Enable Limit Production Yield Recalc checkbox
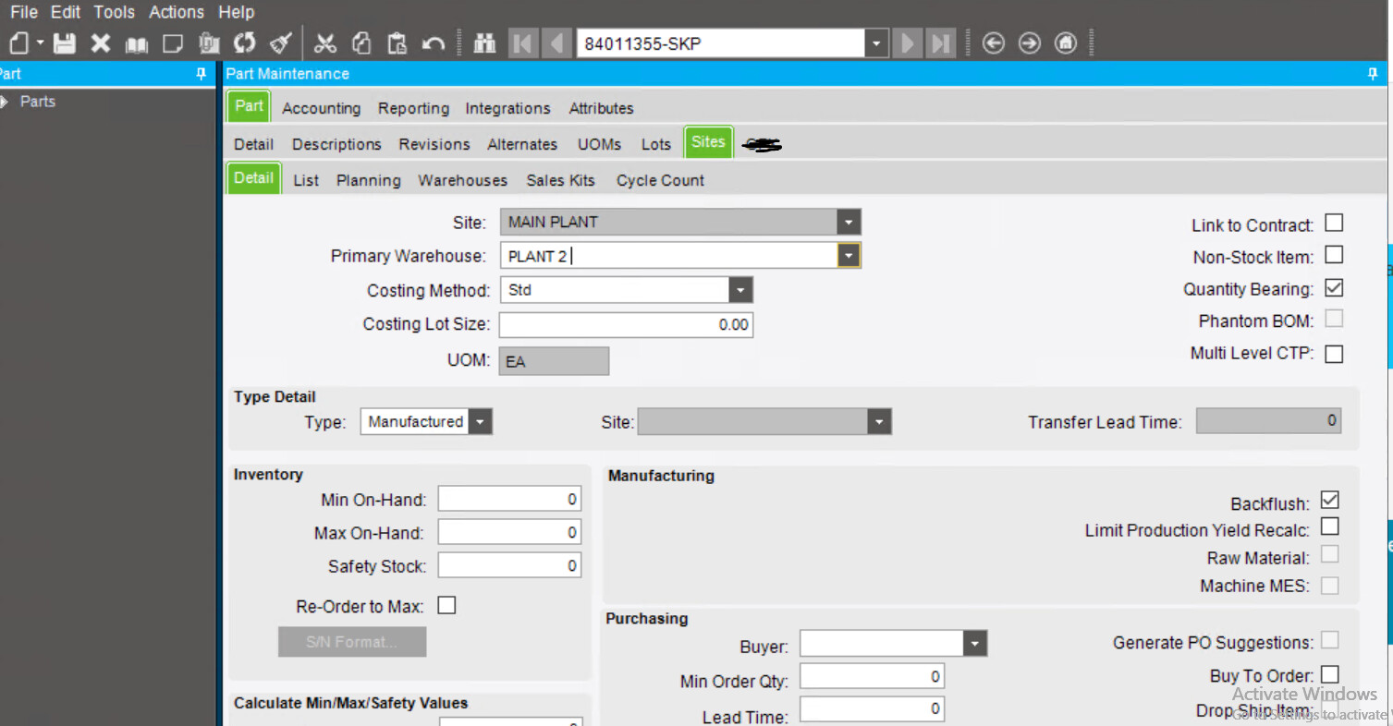The width and height of the screenshot is (1393, 726). pyautogui.click(x=1330, y=526)
